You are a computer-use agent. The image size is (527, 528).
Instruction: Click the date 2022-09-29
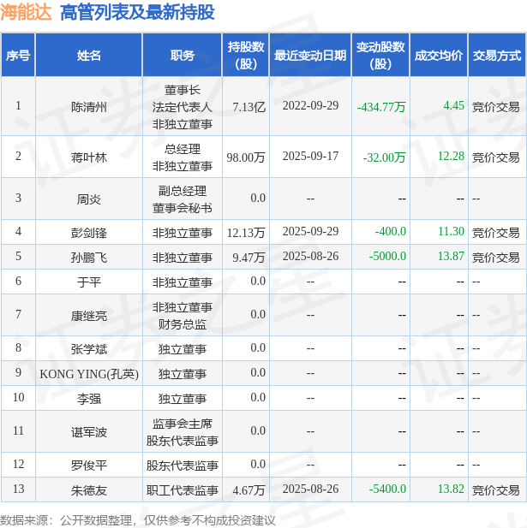[x=310, y=106]
